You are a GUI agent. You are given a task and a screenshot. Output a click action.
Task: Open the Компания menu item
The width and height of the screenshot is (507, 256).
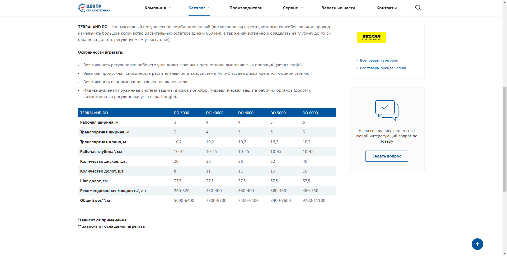click(155, 8)
